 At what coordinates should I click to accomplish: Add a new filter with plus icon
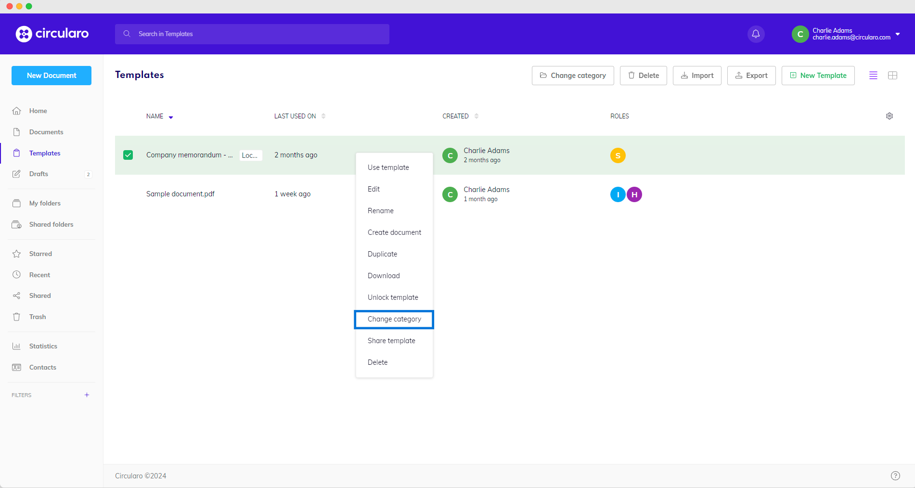pos(87,395)
